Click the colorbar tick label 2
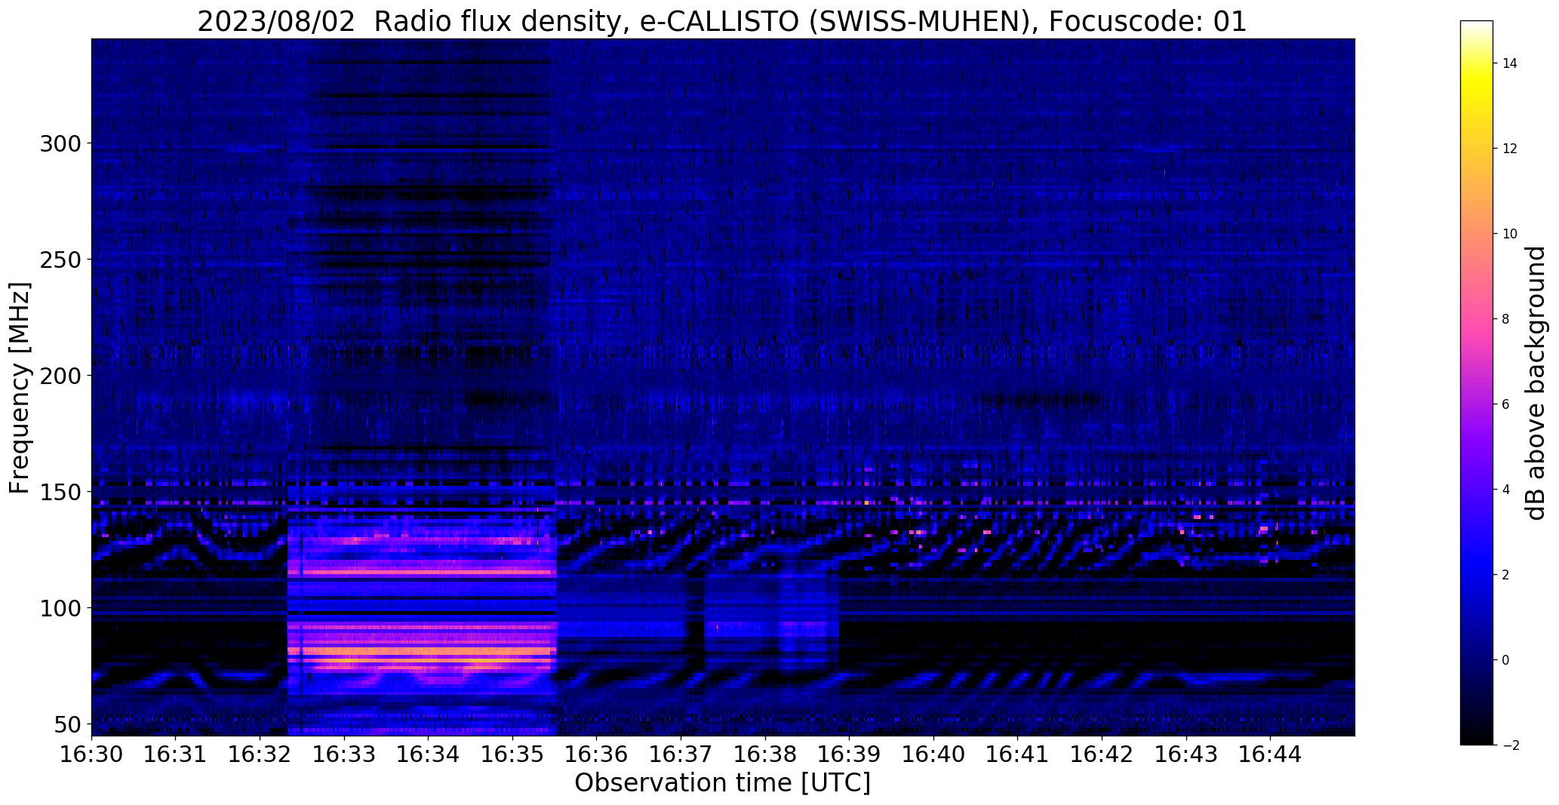The height and width of the screenshot is (805, 1559). coord(1505,575)
